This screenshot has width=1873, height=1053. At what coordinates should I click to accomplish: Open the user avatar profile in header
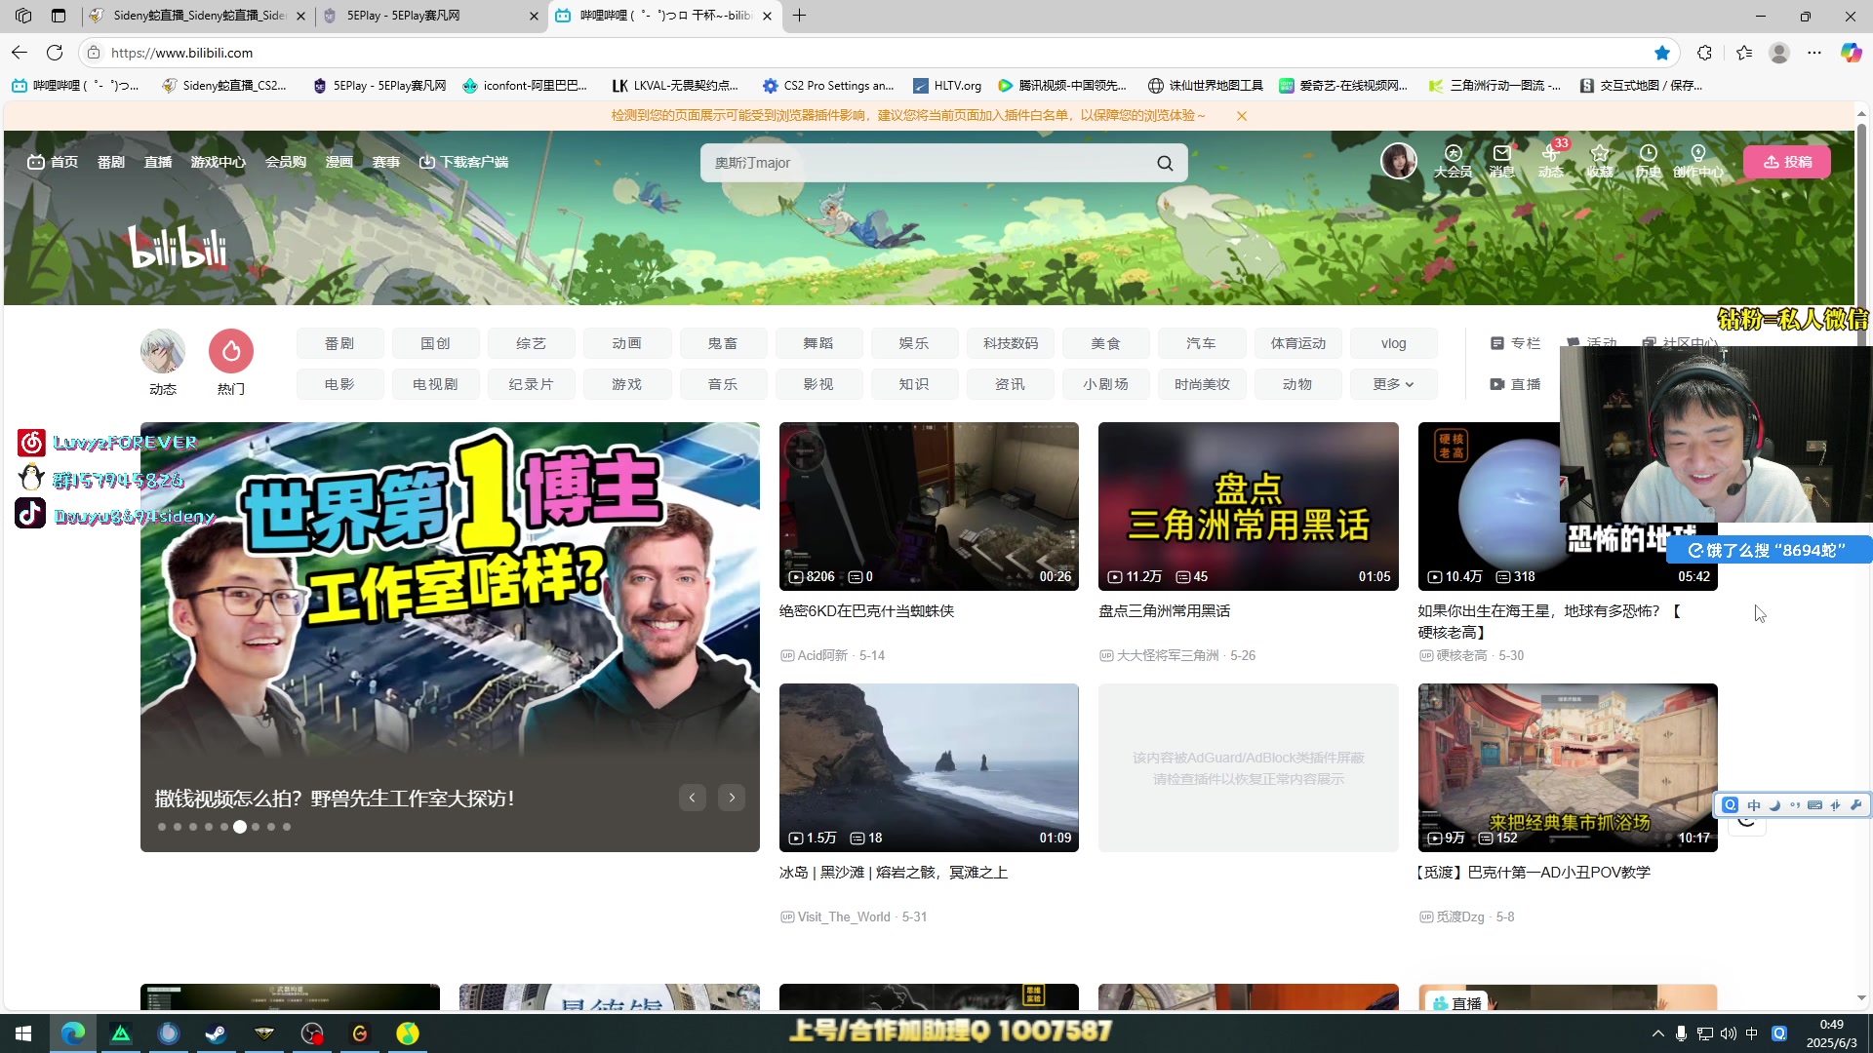click(x=1398, y=161)
